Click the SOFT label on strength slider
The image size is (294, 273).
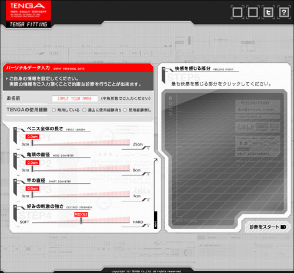click(x=24, y=222)
